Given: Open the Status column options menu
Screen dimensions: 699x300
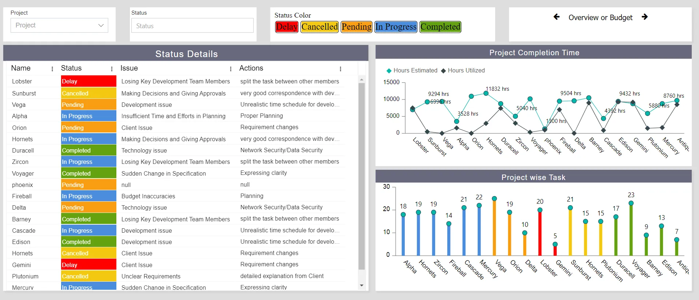Looking at the screenshot, I should click(112, 69).
